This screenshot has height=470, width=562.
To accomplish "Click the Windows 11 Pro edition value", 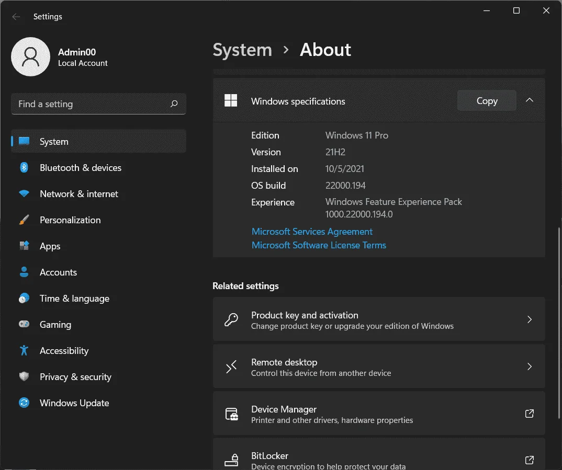I will pos(357,135).
